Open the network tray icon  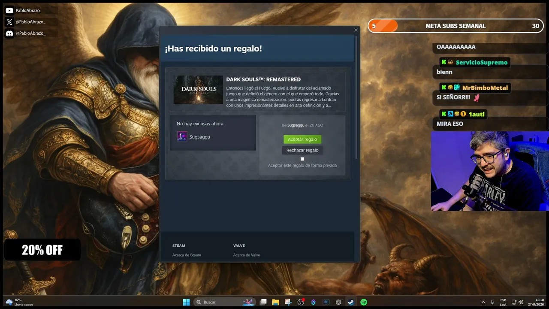(x=514, y=302)
